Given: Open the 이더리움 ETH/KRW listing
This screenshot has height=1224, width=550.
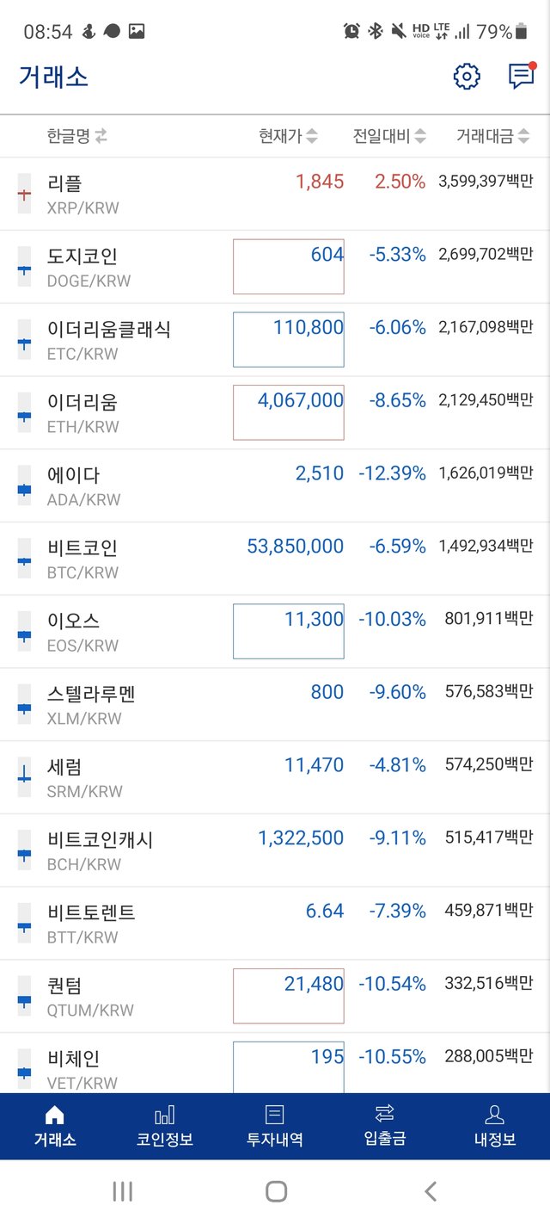Looking at the screenshot, I should (x=275, y=412).
